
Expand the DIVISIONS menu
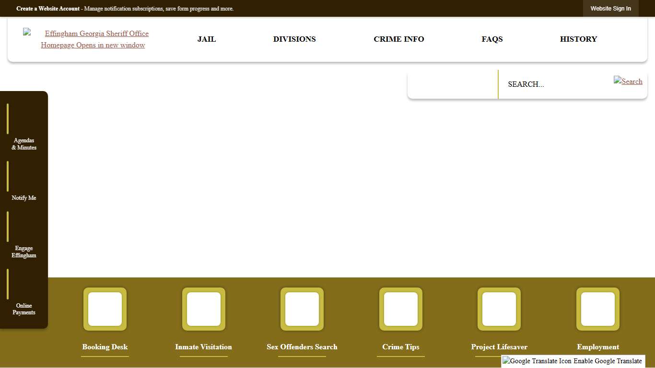294,39
